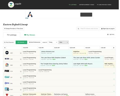Open Jimmy Kimmel Live! listing
Image resolution: width=120 pixels, height=96 pixels.
[56, 53]
